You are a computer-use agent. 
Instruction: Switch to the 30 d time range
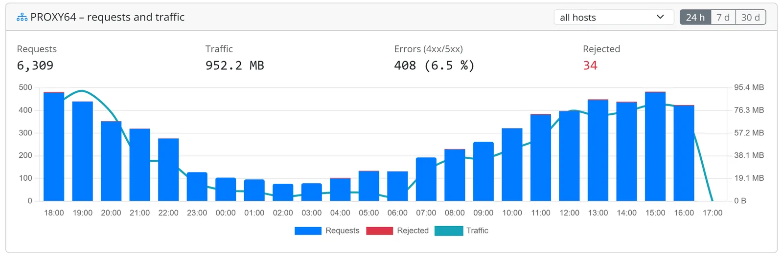coord(750,17)
